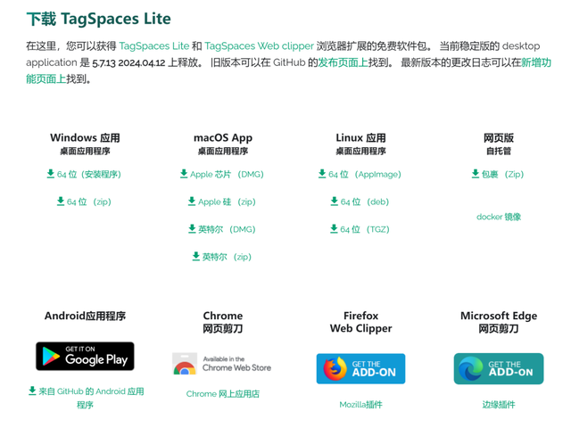Download macOS Apple 芯片 (DMG)
Screen dimensions: 571x436
222,175
